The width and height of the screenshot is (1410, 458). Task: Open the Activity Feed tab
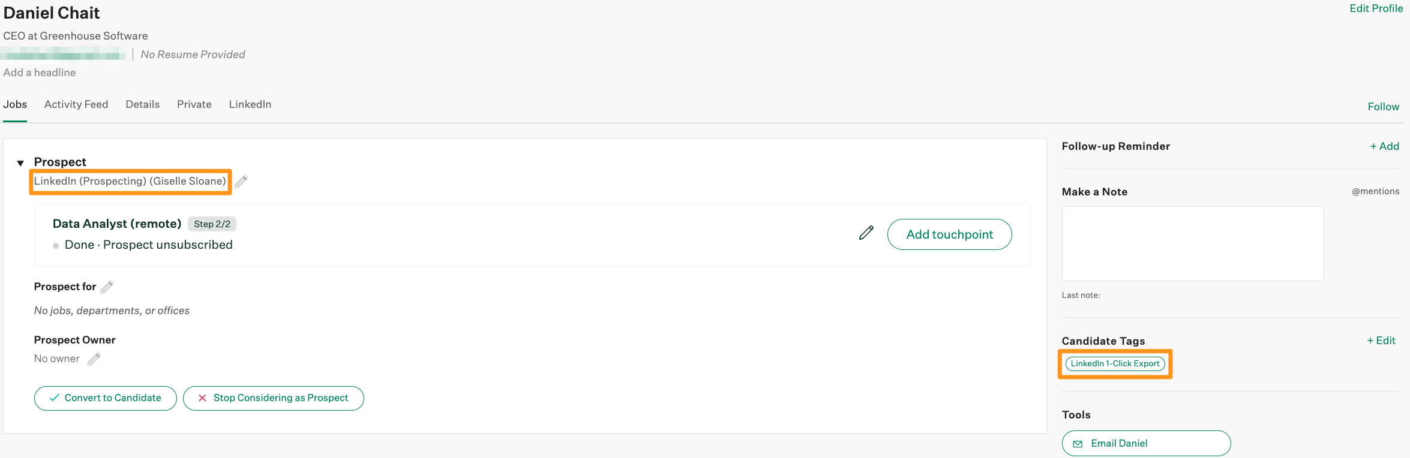pyautogui.click(x=76, y=104)
